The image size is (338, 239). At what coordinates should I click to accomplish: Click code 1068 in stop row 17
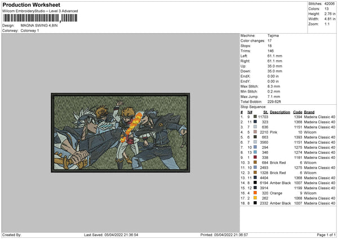(x=298, y=198)
